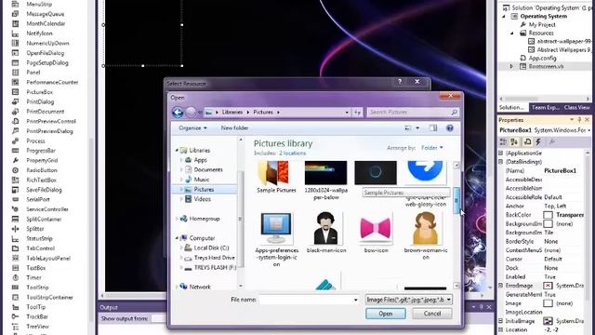Switch to the Solution Explorer tab
Viewport: 595px width, 335px height.
[512, 108]
